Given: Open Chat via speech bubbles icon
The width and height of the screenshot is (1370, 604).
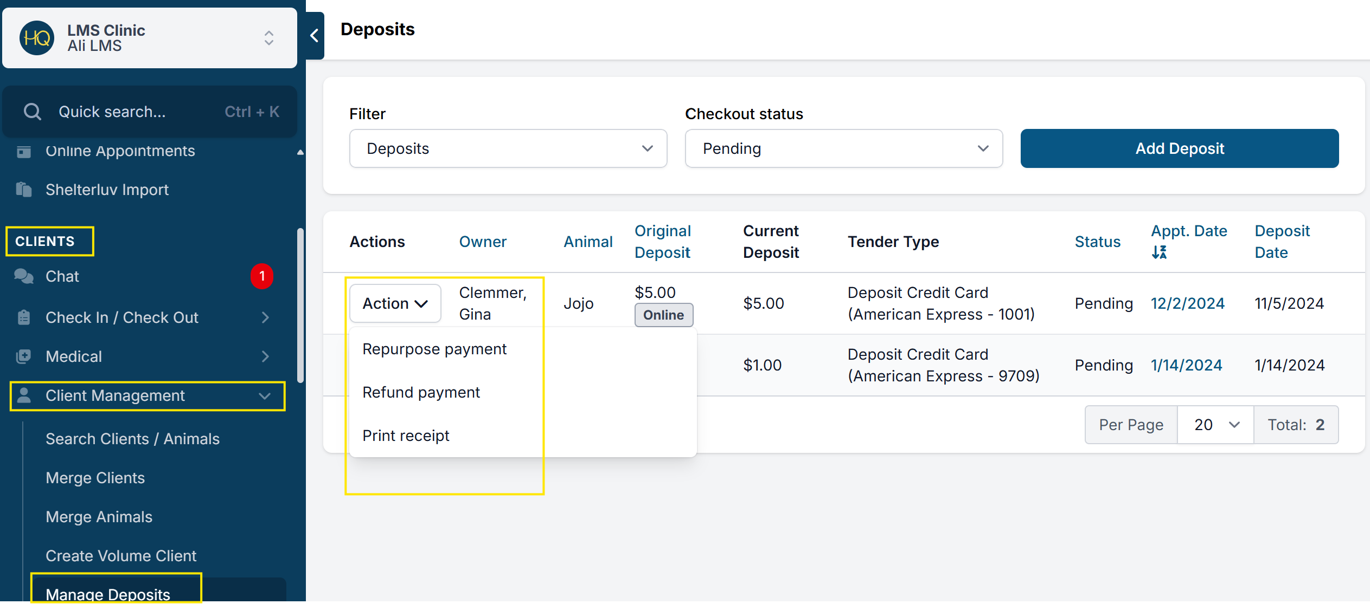Looking at the screenshot, I should (x=24, y=276).
